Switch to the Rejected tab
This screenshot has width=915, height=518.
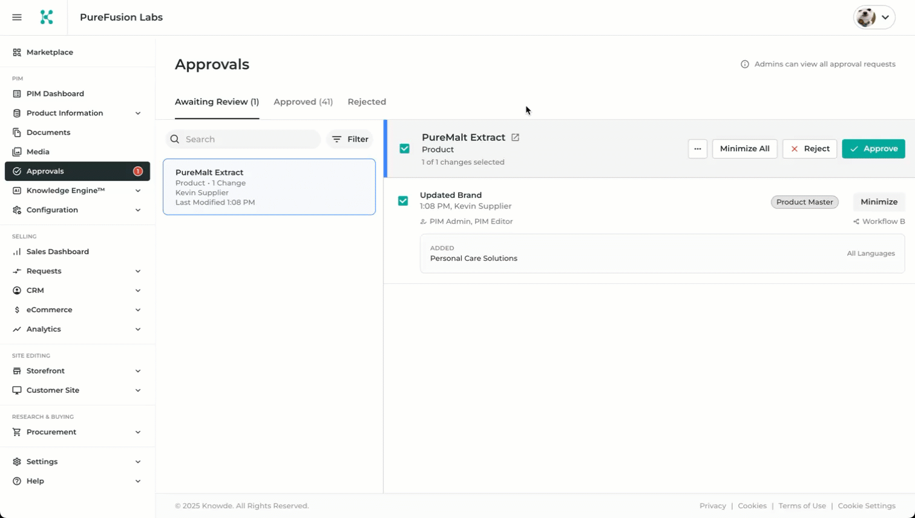[367, 102]
